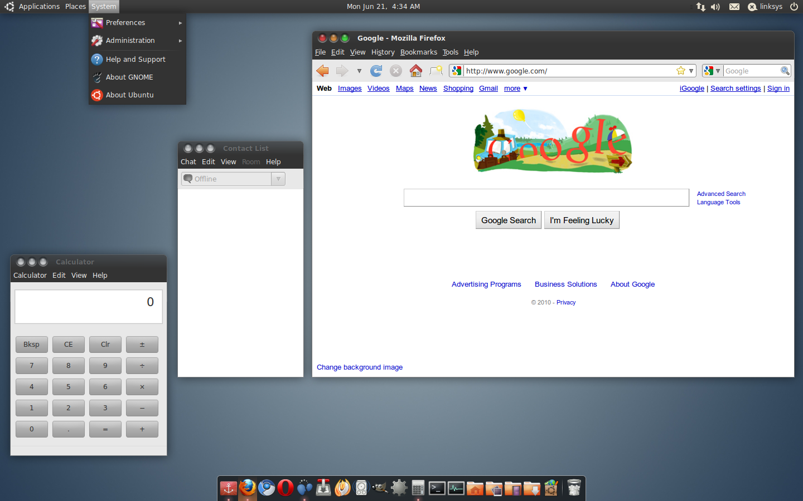
Task: Click the search magnifier in Firefox search box
Action: pos(785,71)
